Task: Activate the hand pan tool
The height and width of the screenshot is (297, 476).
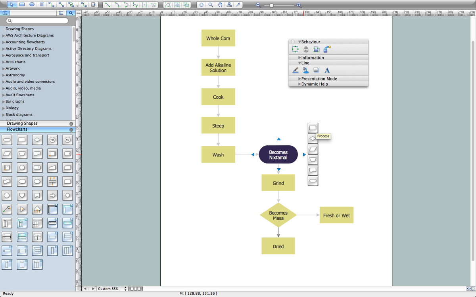Action: pyautogui.click(x=220, y=5)
